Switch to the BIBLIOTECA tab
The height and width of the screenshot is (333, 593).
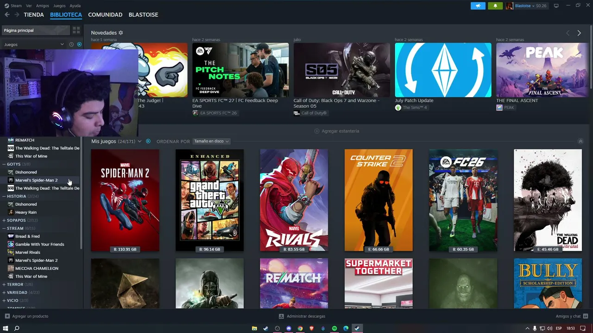(x=66, y=15)
